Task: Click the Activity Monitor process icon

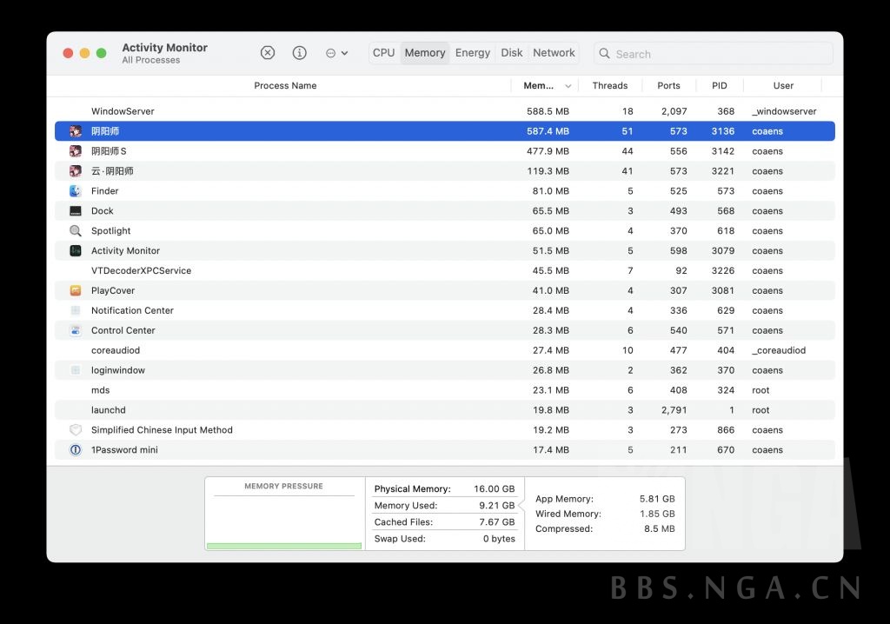Action: 76,251
